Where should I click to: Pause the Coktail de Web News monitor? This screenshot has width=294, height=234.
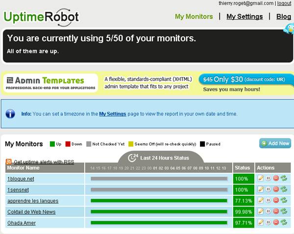[x=269, y=211]
